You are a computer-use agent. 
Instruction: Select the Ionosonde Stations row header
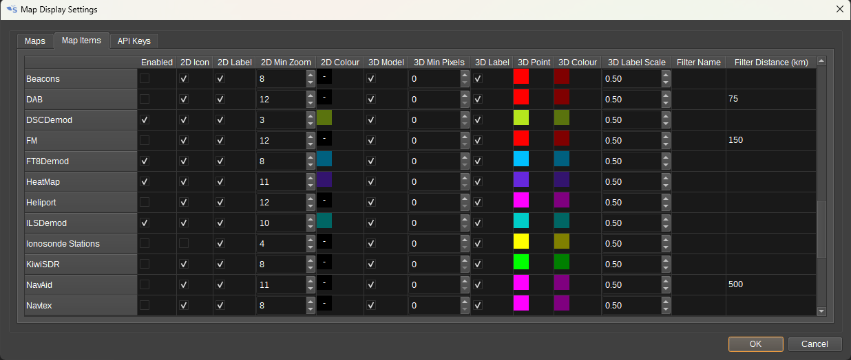click(81, 244)
